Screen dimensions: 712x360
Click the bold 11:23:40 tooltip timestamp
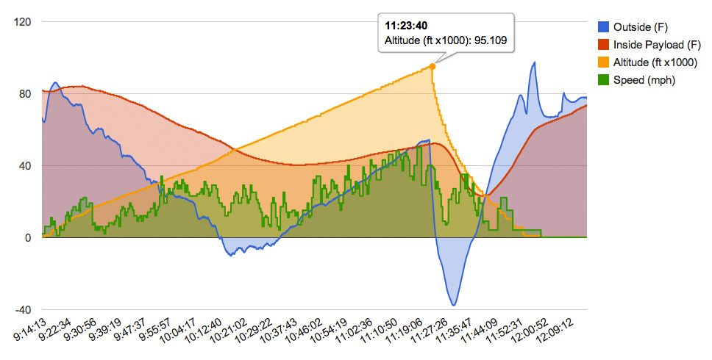click(x=403, y=26)
